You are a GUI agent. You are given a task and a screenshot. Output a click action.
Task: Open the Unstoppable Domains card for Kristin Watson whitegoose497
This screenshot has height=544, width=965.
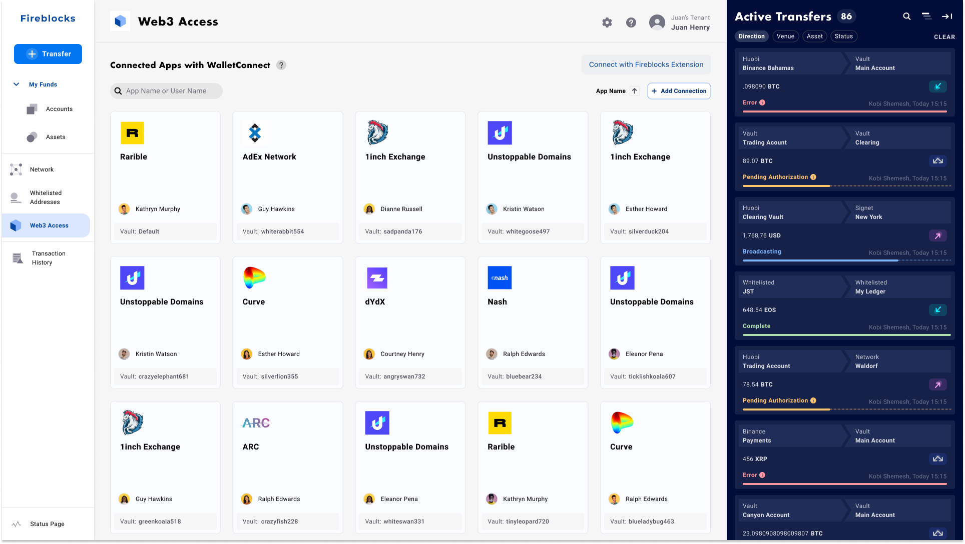[533, 177]
